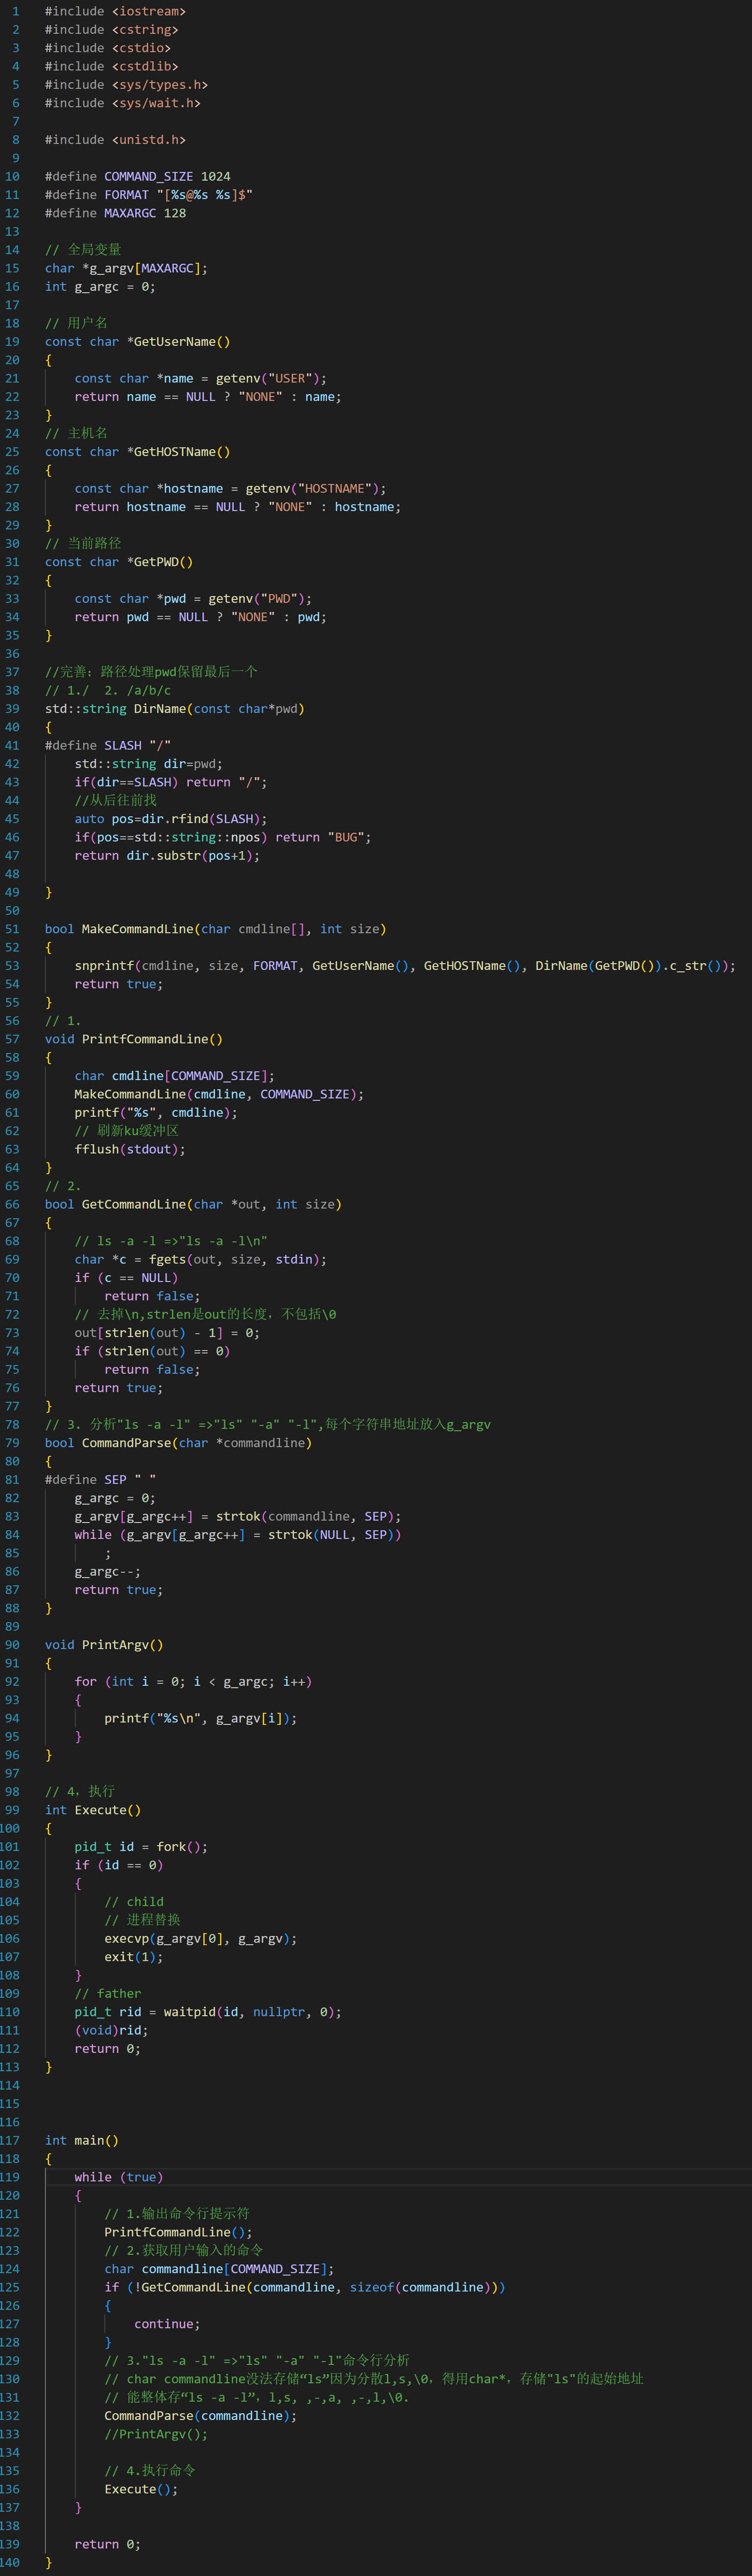Click 'void PrintArgv()' signature
The height and width of the screenshot is (2576, 752).
click(104, 1644)
